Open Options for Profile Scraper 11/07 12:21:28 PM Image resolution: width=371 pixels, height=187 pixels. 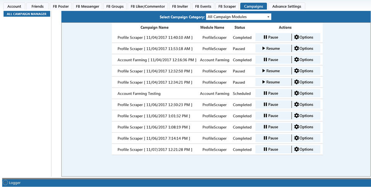(x=306, y=150)
